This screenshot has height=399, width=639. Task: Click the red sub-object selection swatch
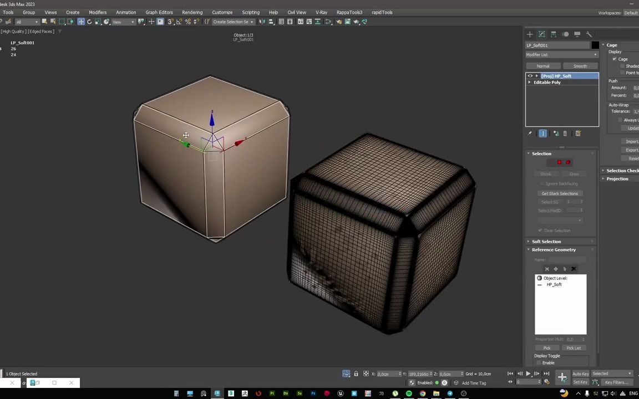[559, 162]
